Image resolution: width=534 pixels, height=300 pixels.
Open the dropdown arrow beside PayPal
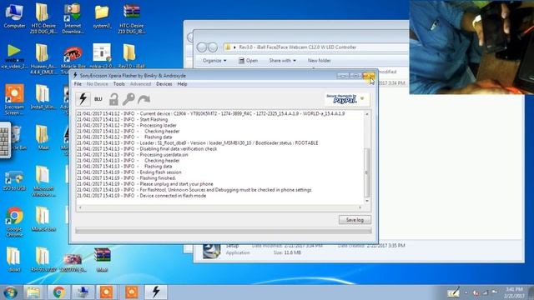[362, 98]
